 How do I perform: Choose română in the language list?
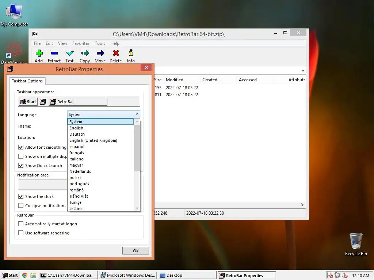pyautogui.click(x=101, y=190)
